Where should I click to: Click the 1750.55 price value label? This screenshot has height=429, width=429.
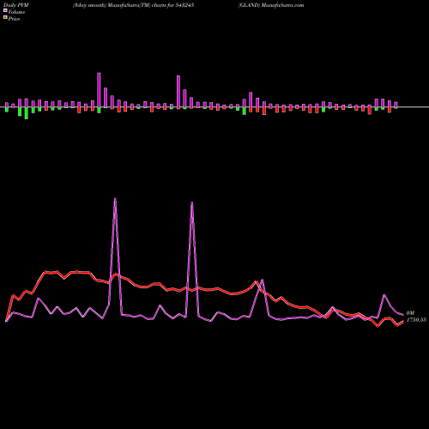(416, 320)
